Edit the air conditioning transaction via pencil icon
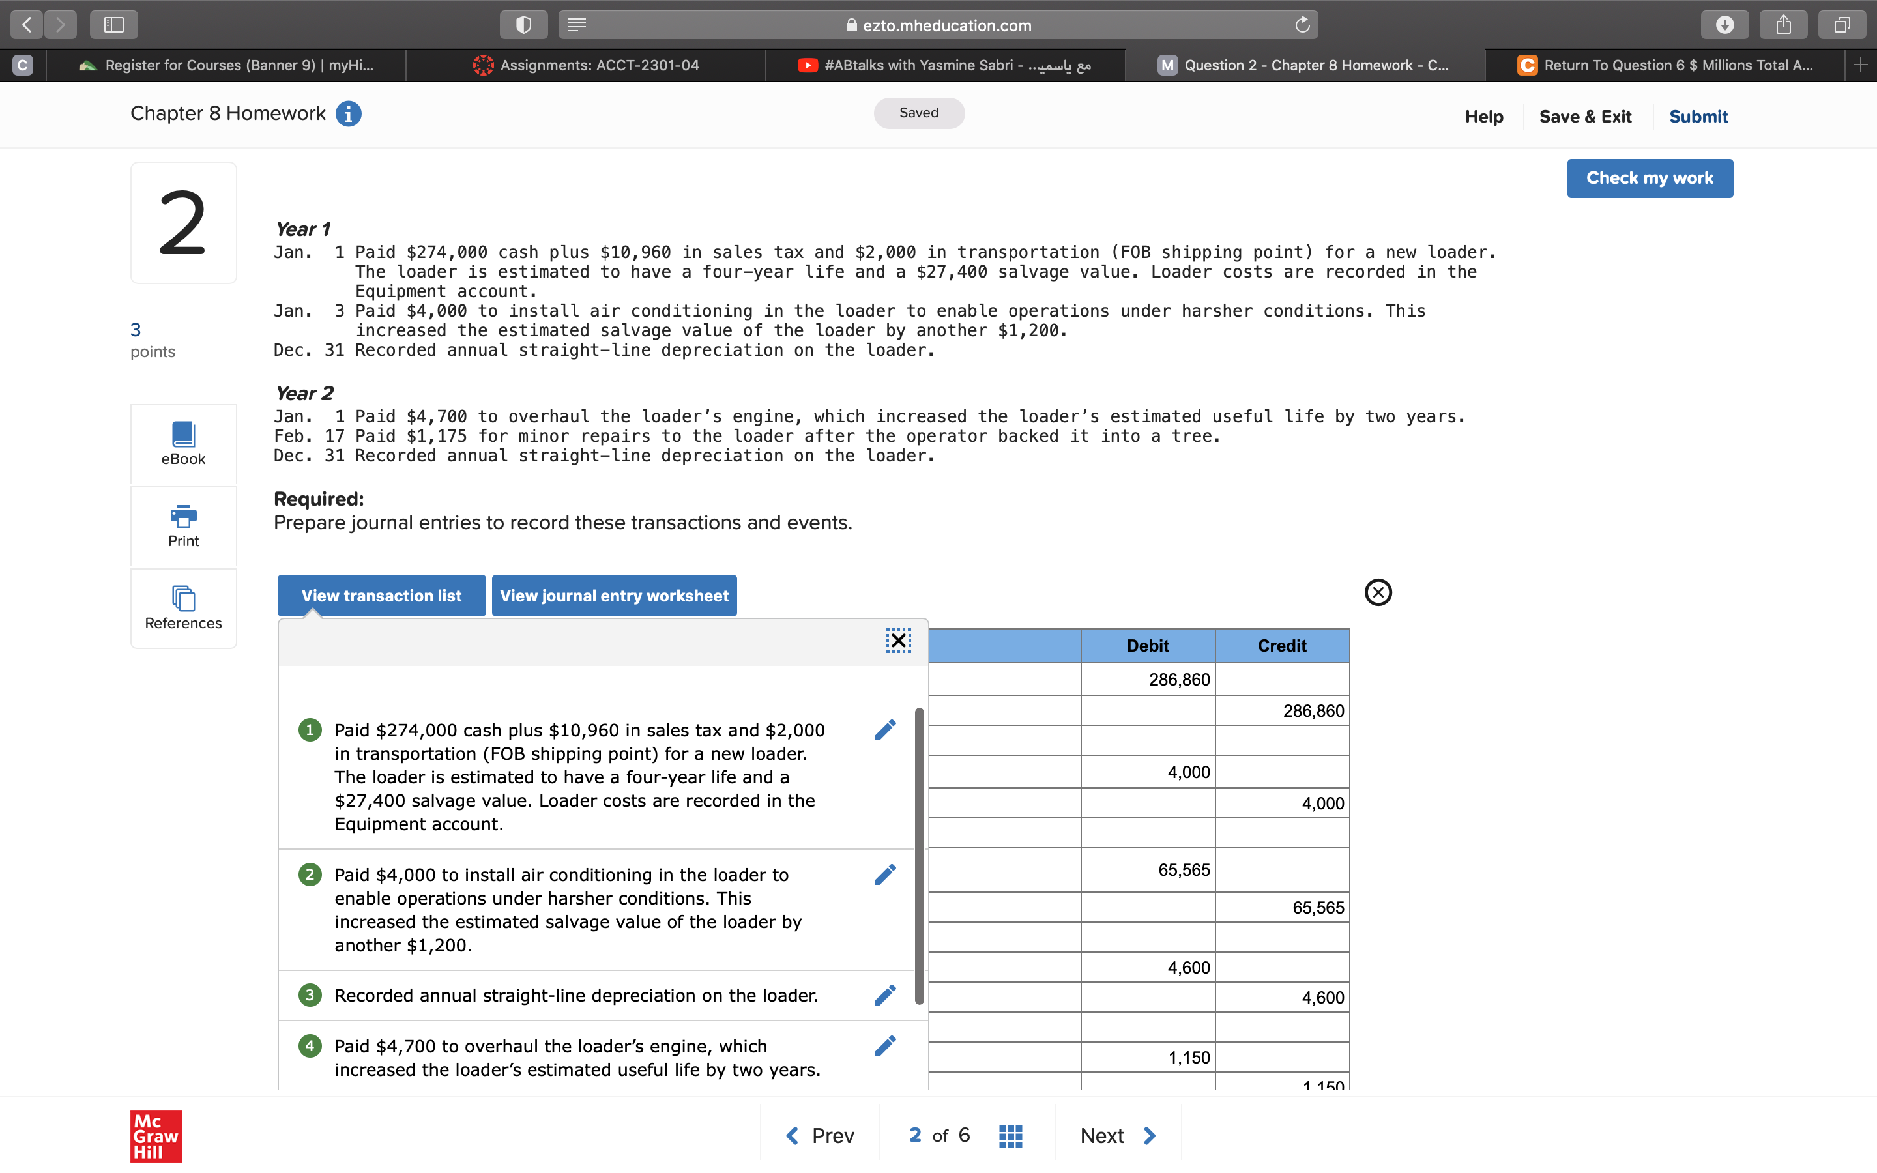This screenshot has height=1173, width=1877. tap(884, 873)
